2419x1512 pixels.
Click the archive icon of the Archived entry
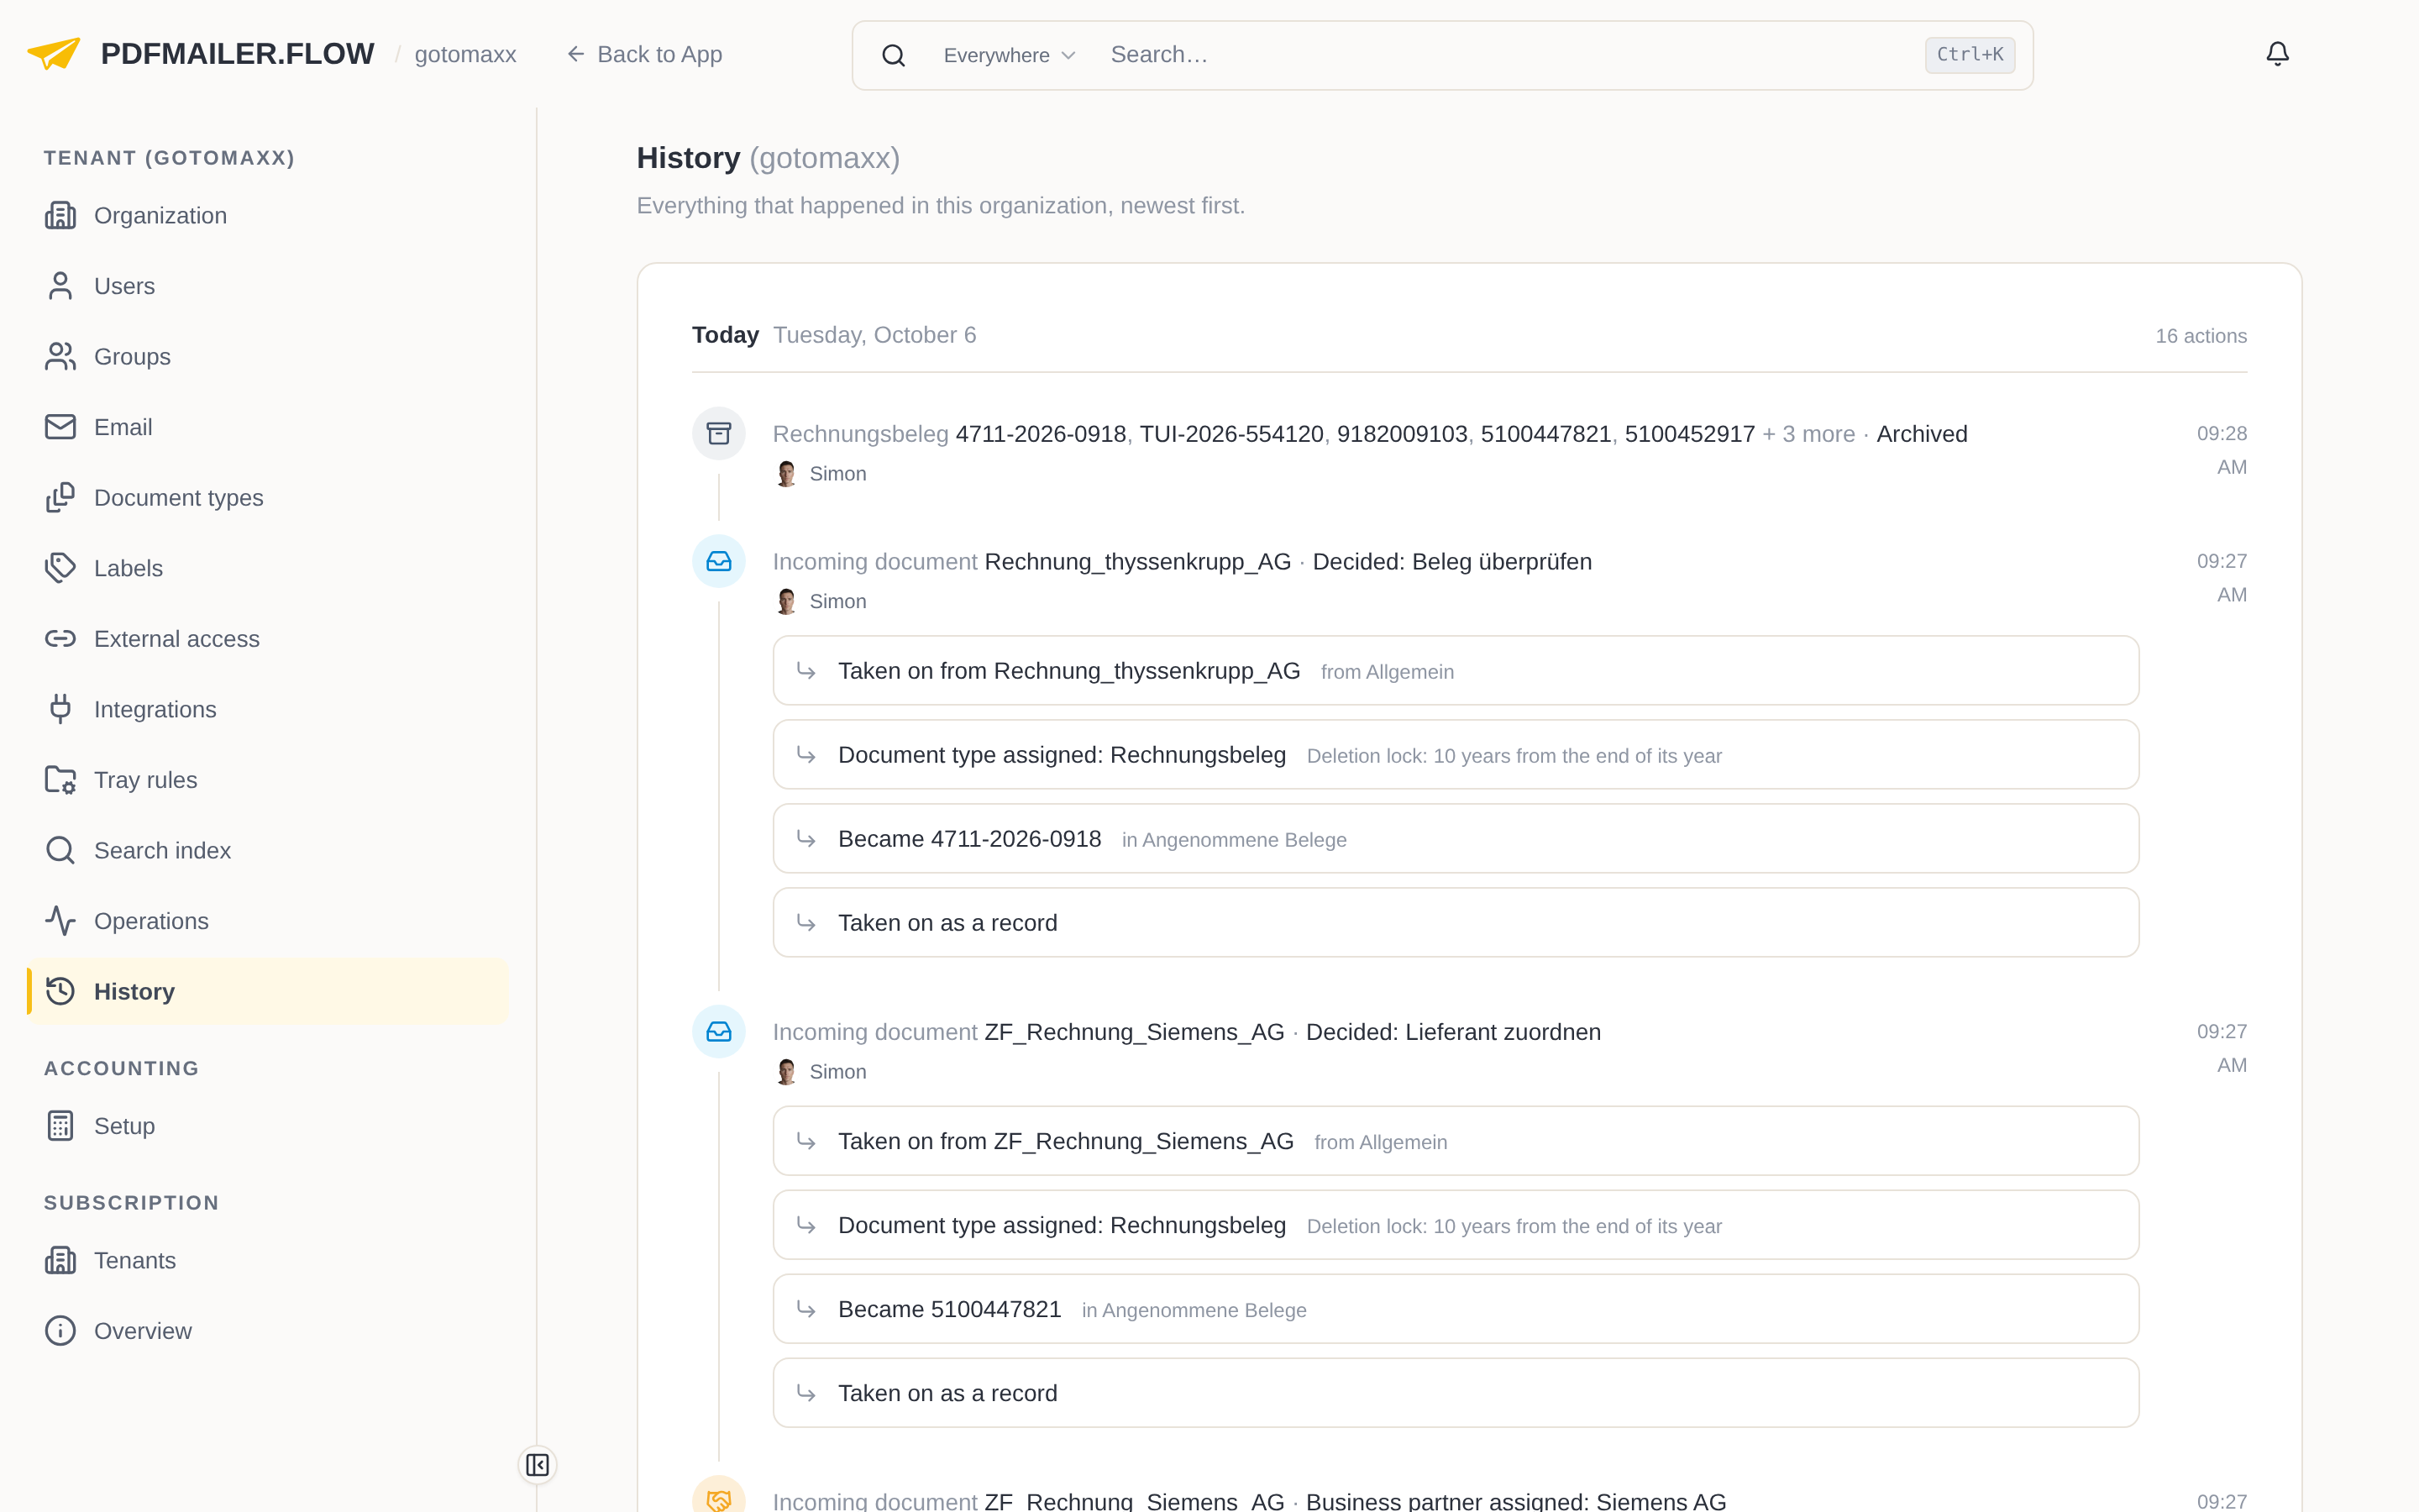[x=719, y=433]
